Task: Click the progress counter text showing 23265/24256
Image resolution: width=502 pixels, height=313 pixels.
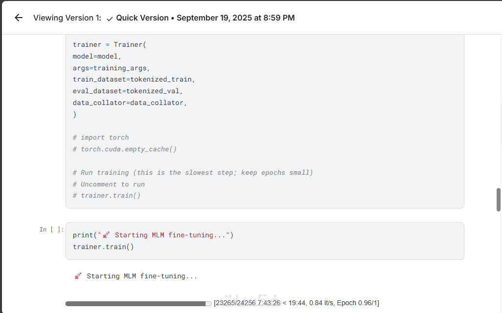Action: [x=233, y=303]
